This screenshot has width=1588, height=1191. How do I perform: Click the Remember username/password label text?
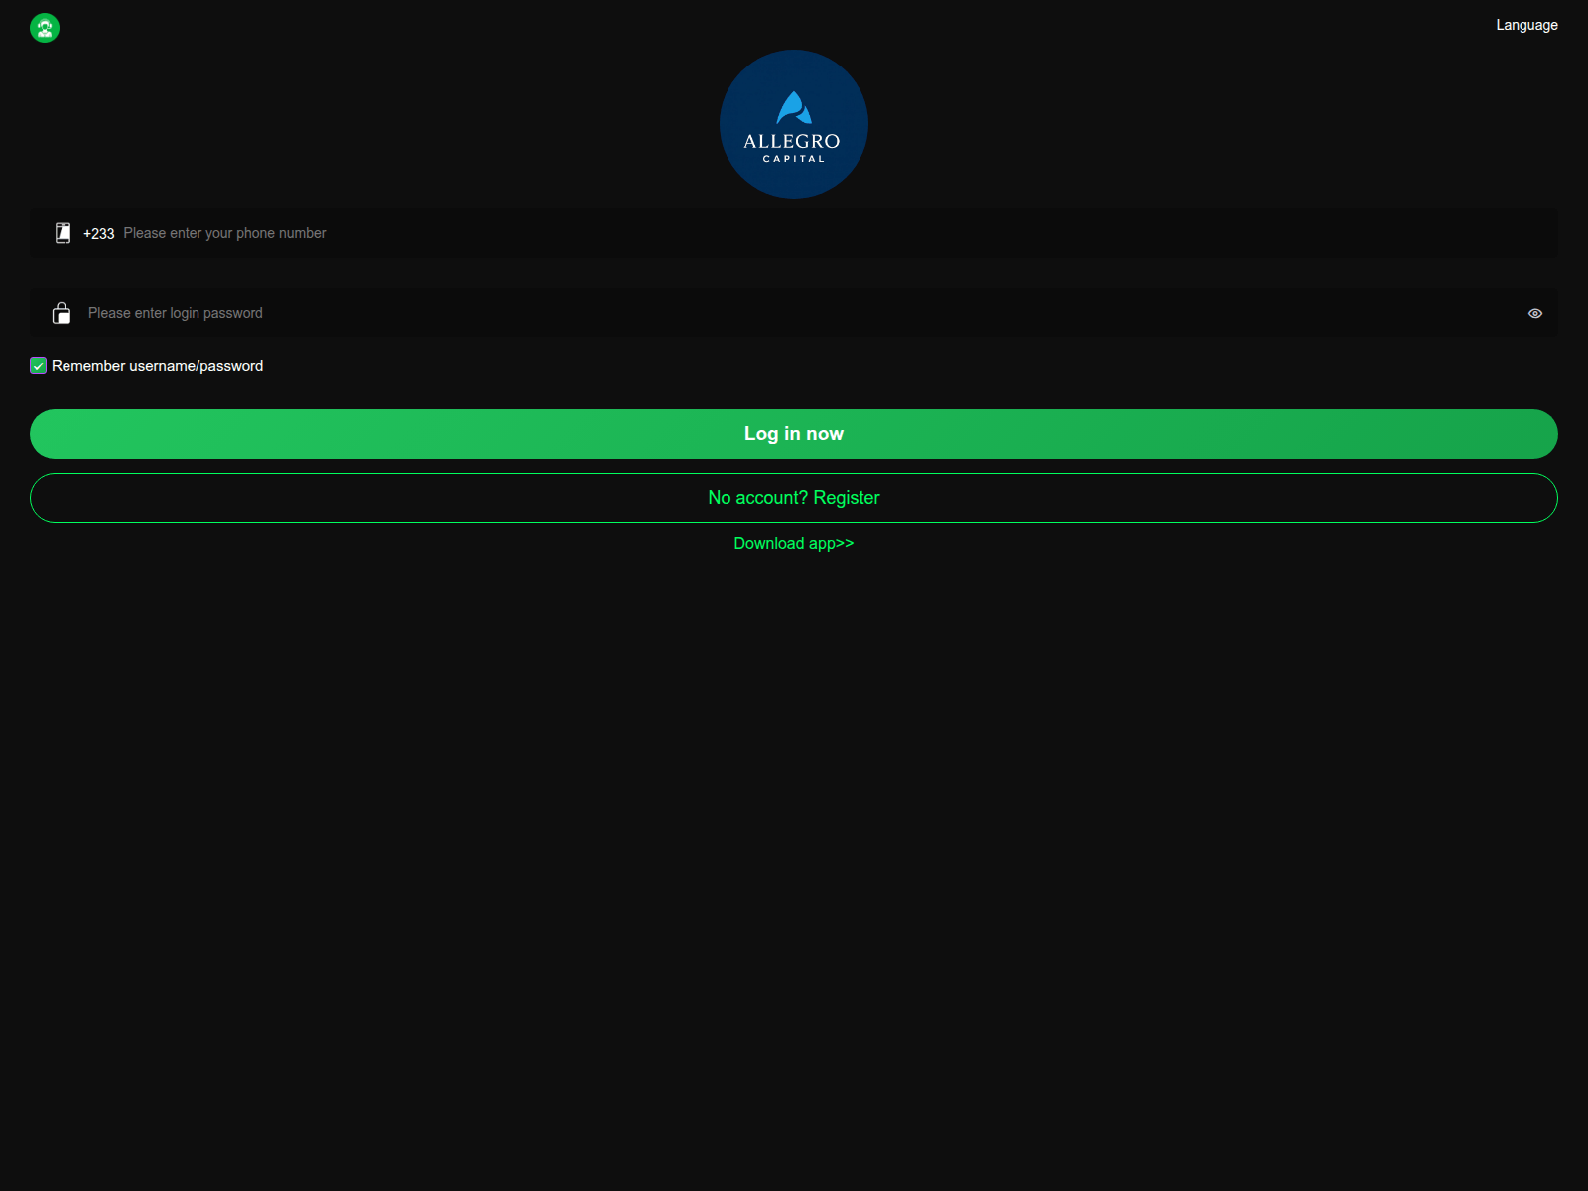(x=157, y=366)
